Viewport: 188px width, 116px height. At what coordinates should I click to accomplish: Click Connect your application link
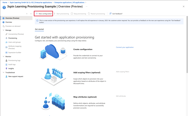click(125, 47)
